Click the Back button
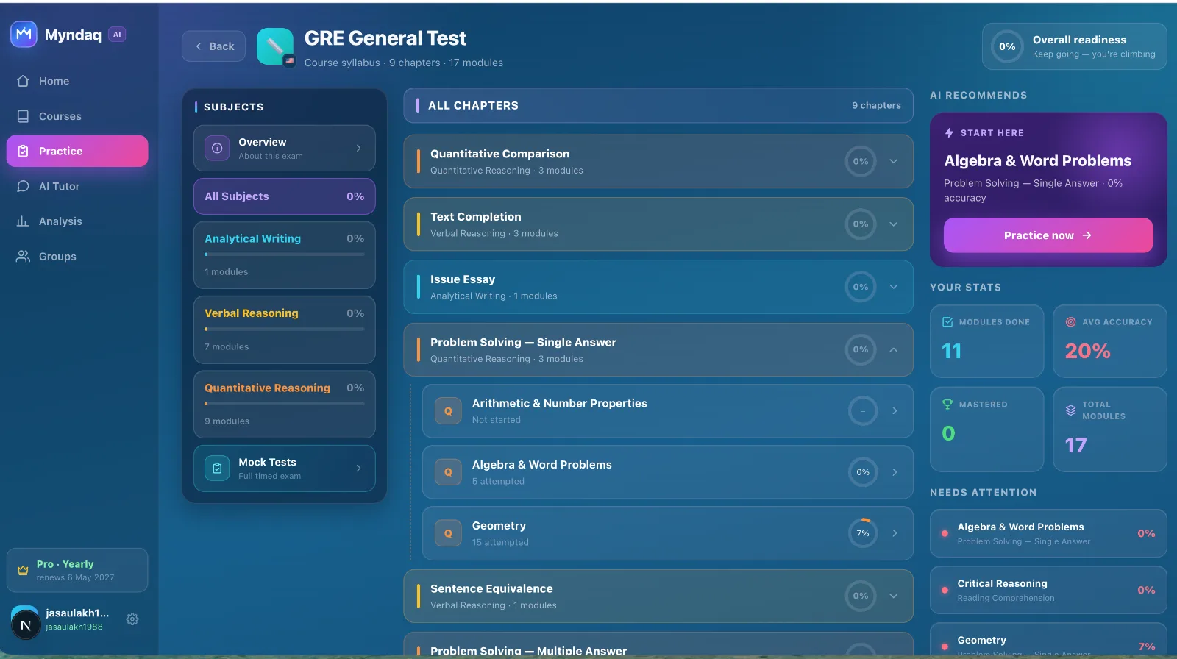The height and width of the screenshot is (659, 1177). (213, 46)
